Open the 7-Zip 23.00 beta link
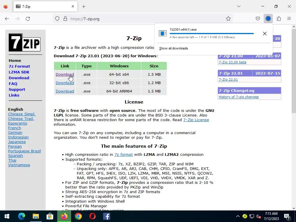Image resolution: width=296 pixels, height=222 pixels. 232,62
